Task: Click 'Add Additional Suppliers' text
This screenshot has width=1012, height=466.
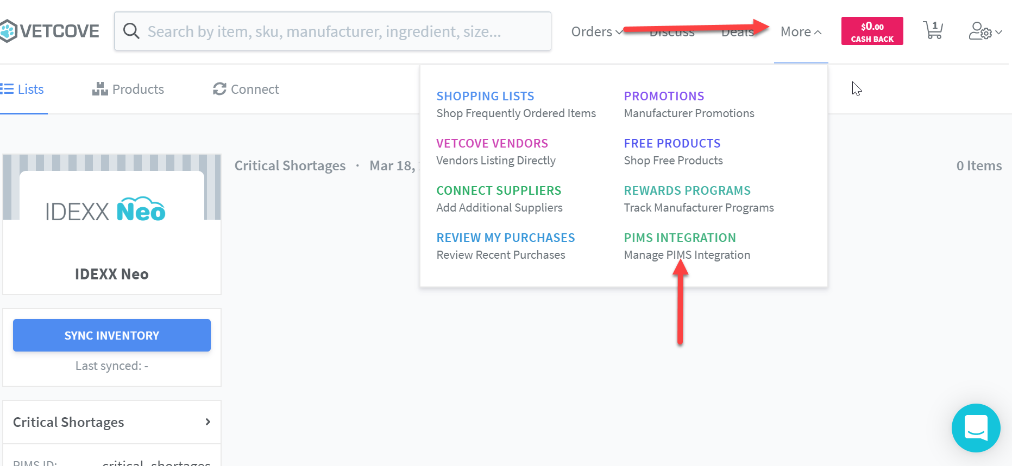Action: click(499, 208)
